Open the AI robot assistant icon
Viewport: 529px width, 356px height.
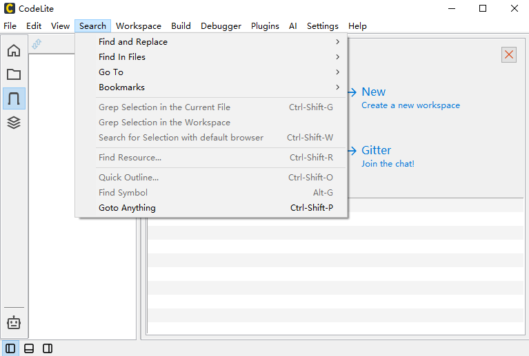[x=14, y=322]
